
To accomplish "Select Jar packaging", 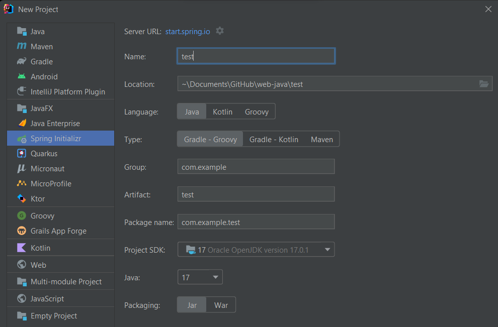I will (x=192, y=305).
